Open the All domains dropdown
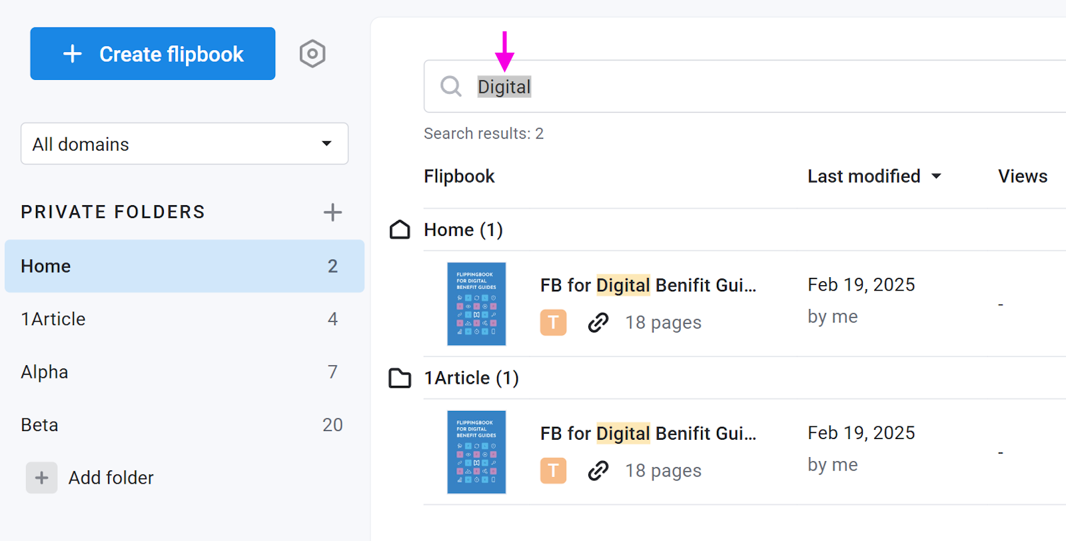 point(185,143)
